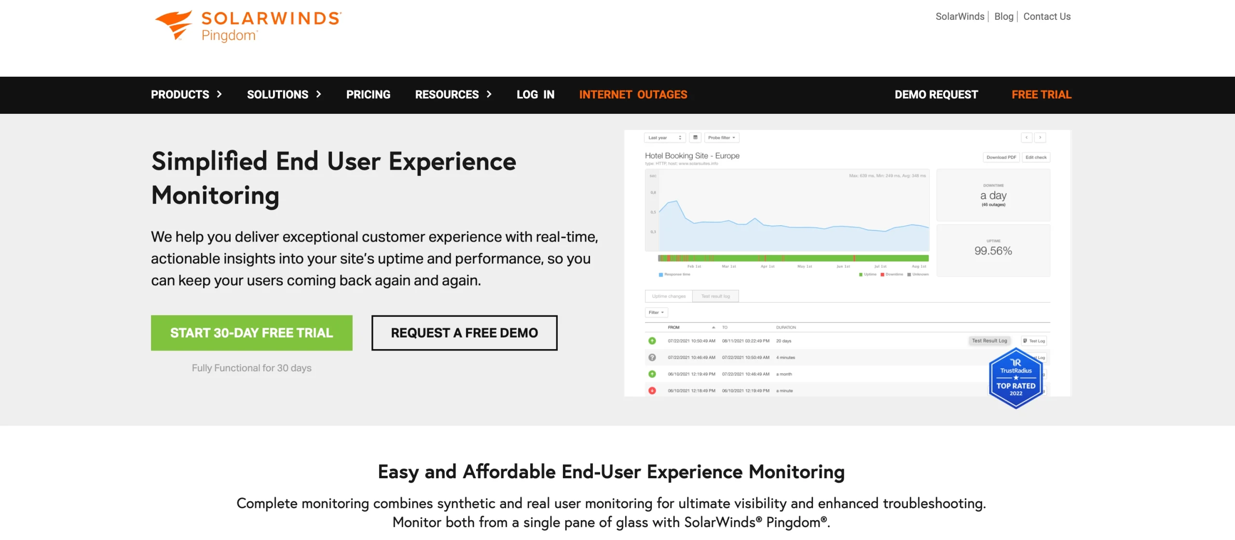1235x540 pixels.
Task: Click the Download PDF button
Action: click(x=1001, y=157)
